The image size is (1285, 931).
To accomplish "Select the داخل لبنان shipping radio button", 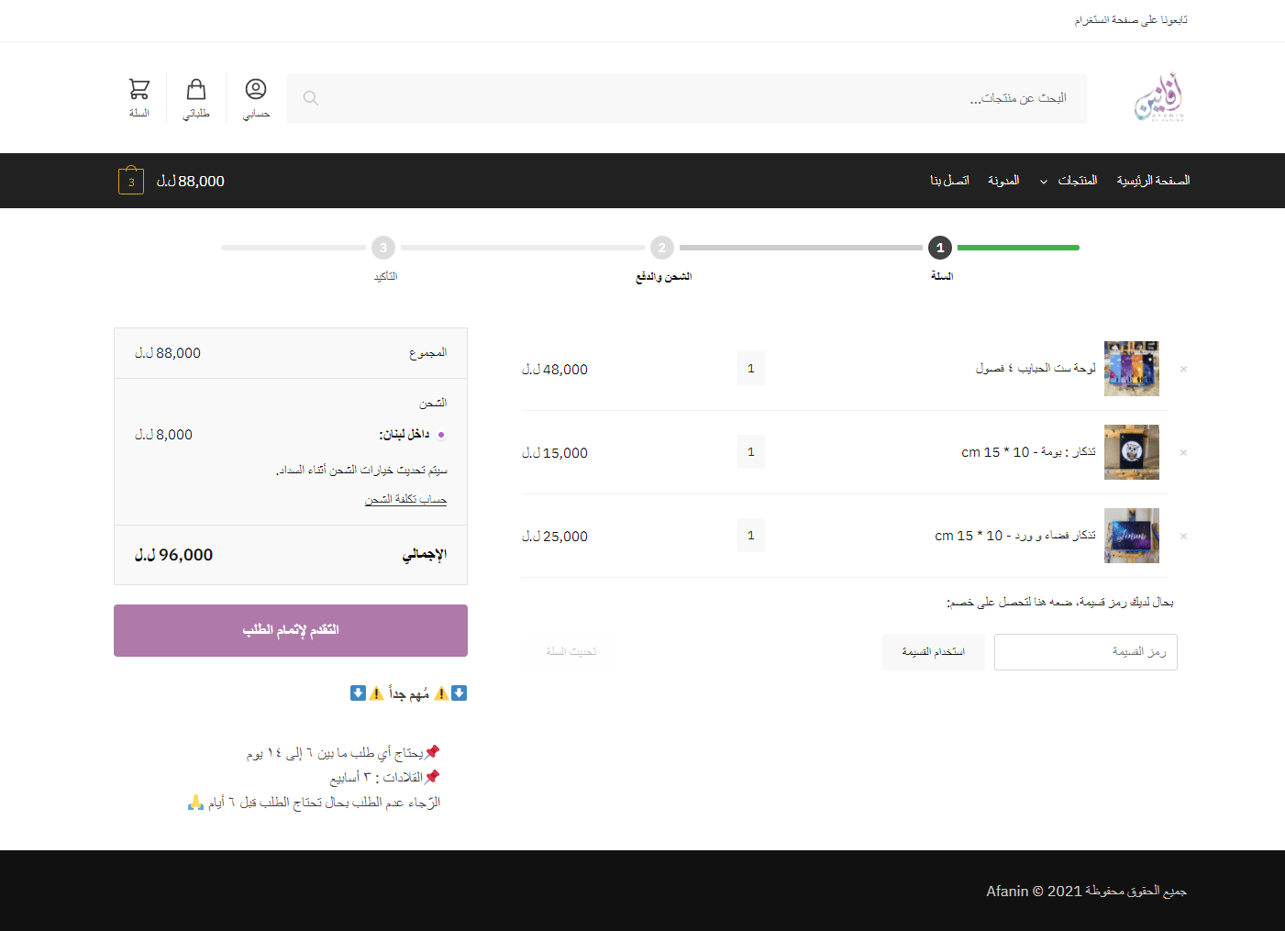I will 441,434.
